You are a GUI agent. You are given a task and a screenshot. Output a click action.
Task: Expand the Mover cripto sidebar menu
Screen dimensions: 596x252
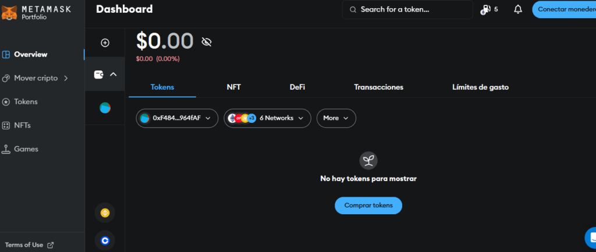pos(36,79)
